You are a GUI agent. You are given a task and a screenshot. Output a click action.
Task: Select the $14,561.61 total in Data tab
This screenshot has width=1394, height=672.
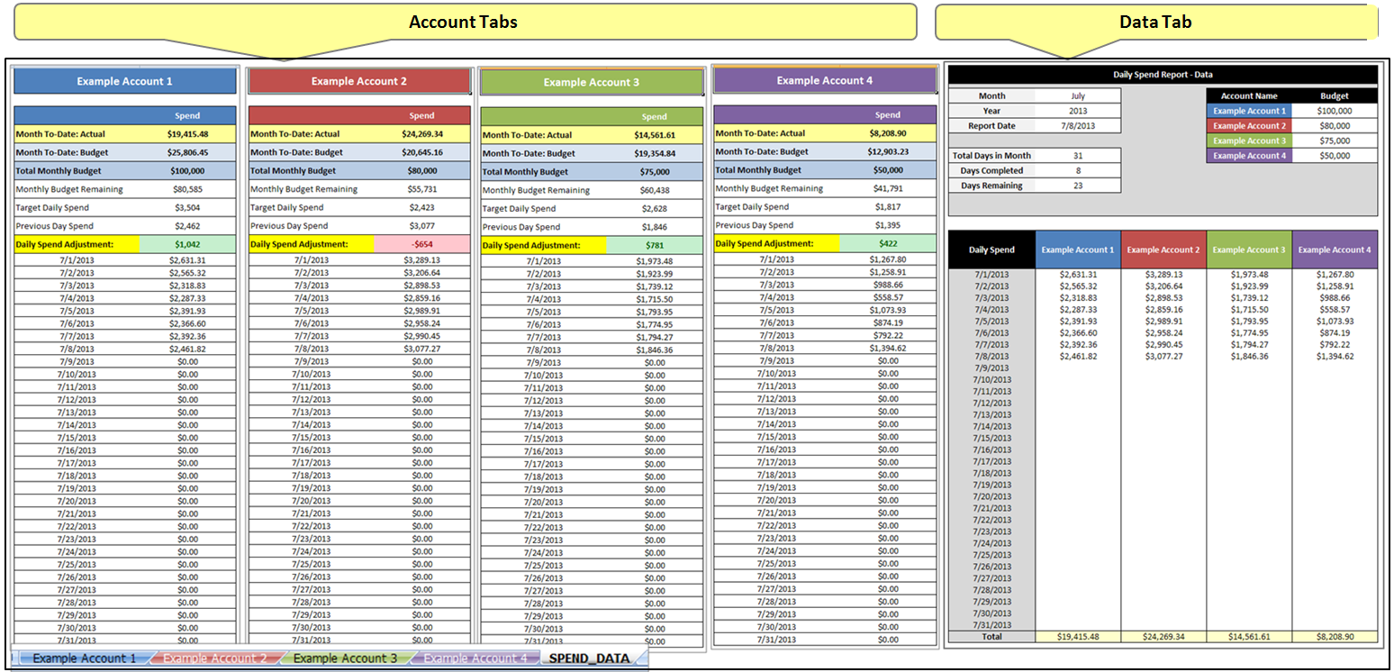pyautogui.click(x=1249, y=636)
